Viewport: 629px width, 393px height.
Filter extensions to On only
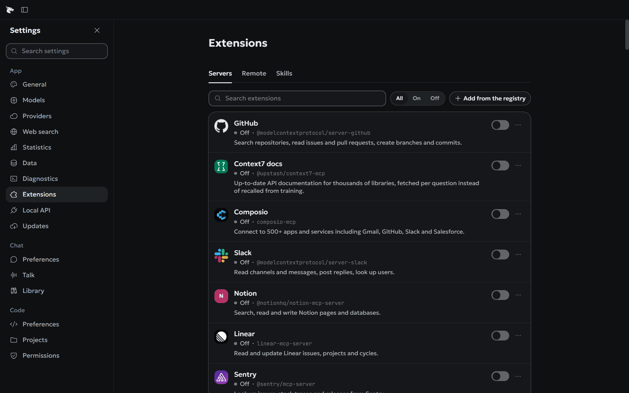coord(416,98)
